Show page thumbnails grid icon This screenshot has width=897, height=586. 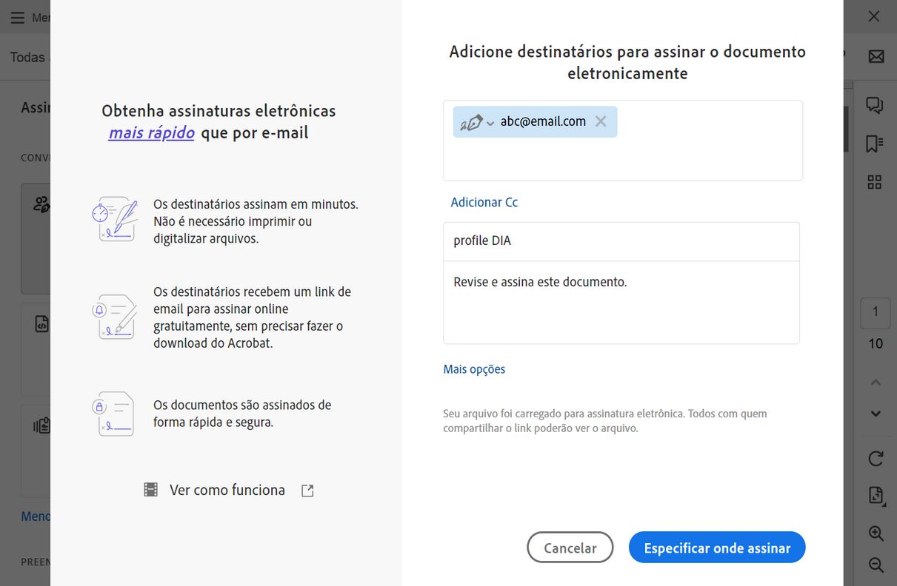click(875, 182)
